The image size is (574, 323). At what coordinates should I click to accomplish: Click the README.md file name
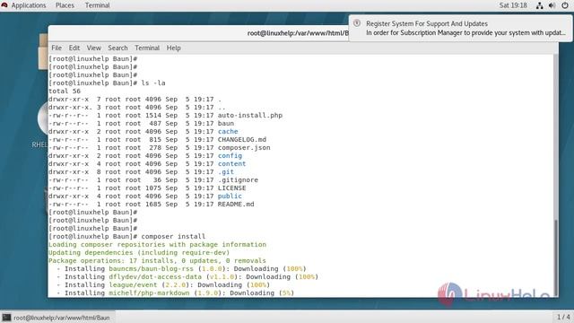click(236, 204)
